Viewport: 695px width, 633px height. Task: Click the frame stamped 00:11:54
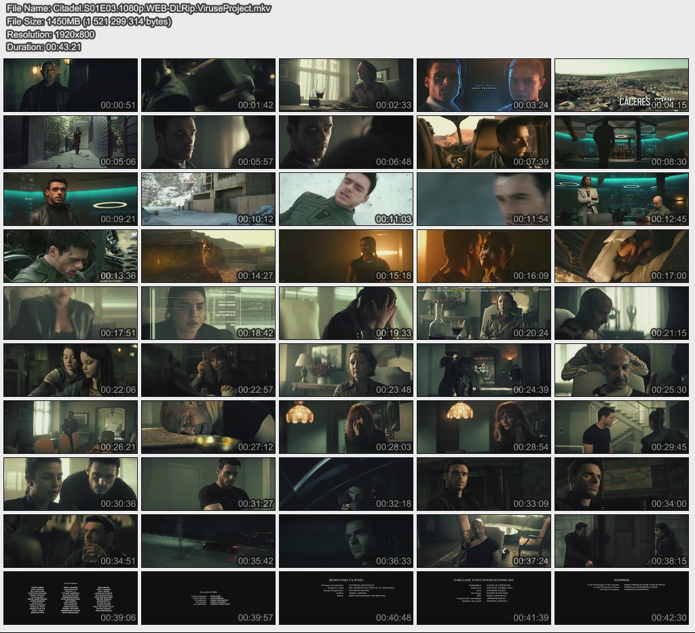484,199
